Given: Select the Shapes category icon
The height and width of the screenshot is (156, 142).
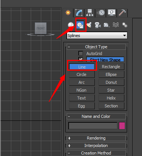Looking at the screenshot, I should 80,25.
